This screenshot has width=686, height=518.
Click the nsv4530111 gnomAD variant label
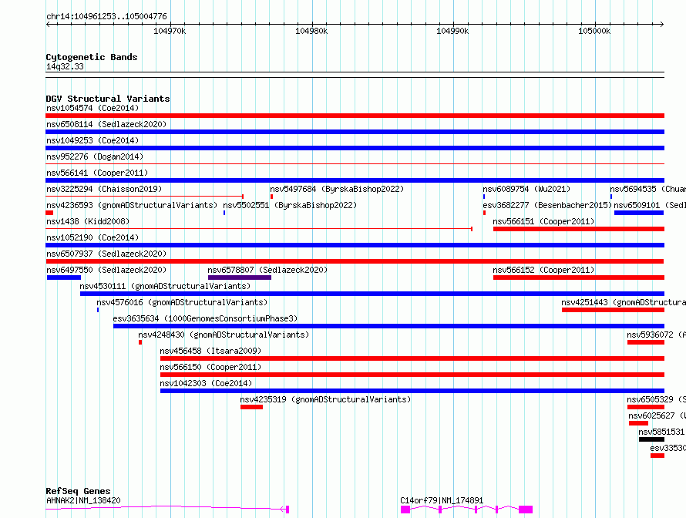click(x=165, y=286)
